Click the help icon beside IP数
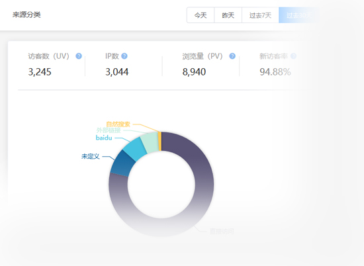 coord(124,56)
